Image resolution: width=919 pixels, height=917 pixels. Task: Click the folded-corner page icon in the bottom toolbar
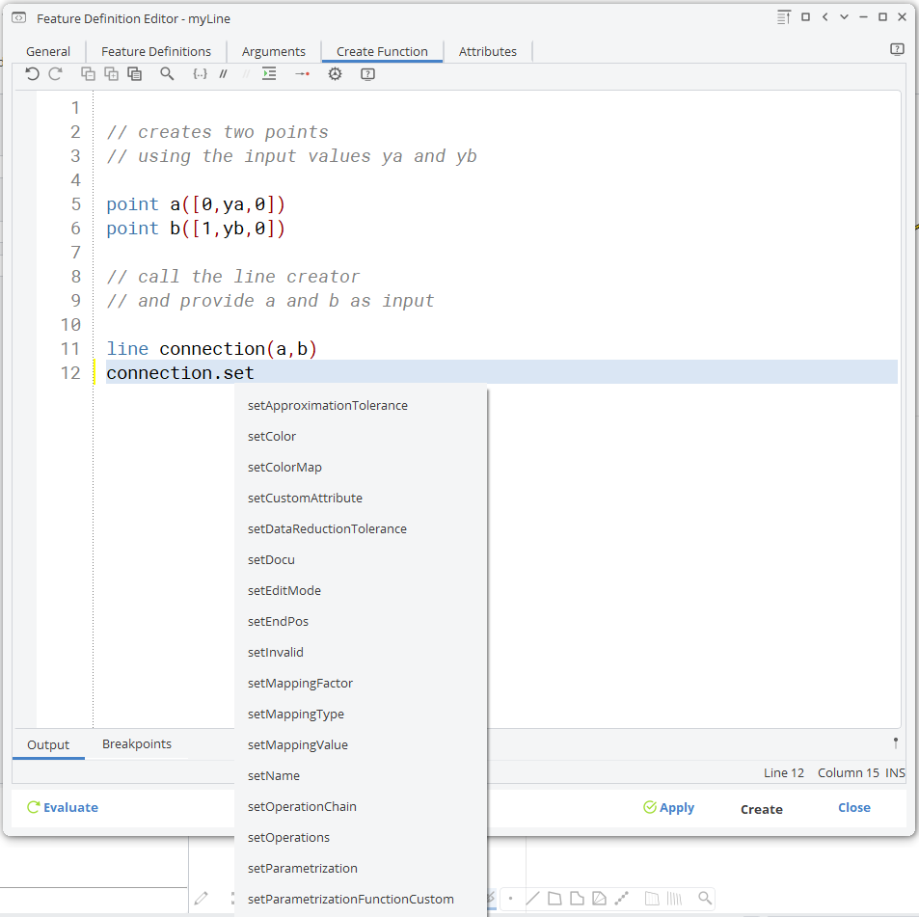[577, 898]
